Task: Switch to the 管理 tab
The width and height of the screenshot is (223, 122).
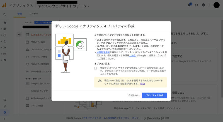Action: [20, 14]
